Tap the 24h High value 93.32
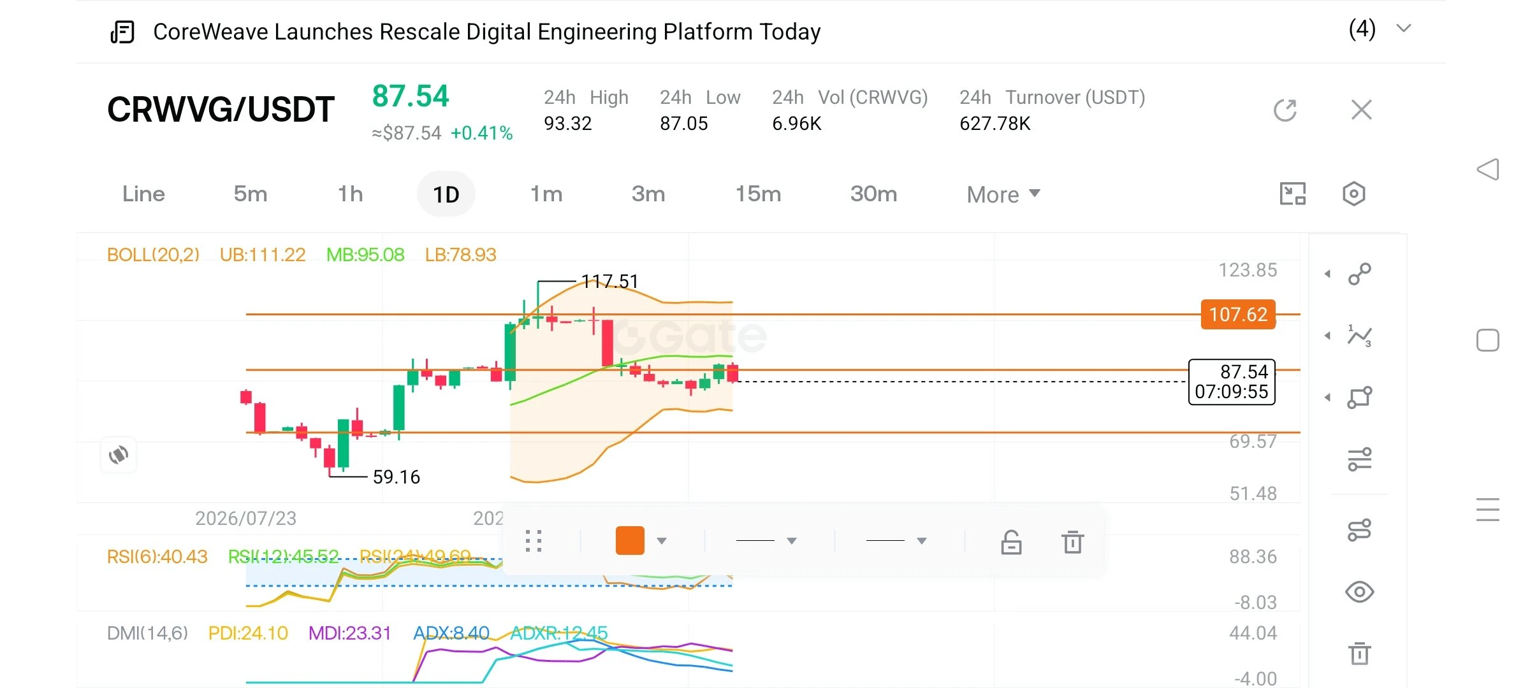This screenshot has height=688, width=1530. [x=567, y=124]
